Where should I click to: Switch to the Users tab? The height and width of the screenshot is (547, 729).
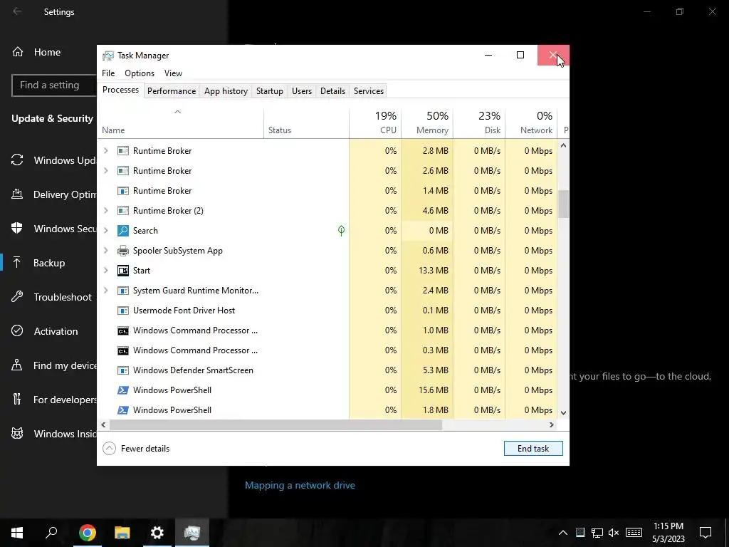302,91
